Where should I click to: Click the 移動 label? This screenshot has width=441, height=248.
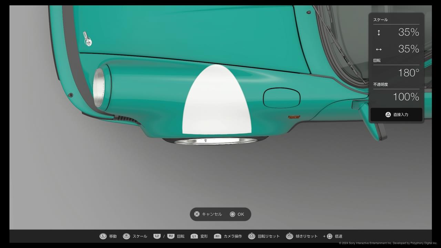[x=113, y=236]
